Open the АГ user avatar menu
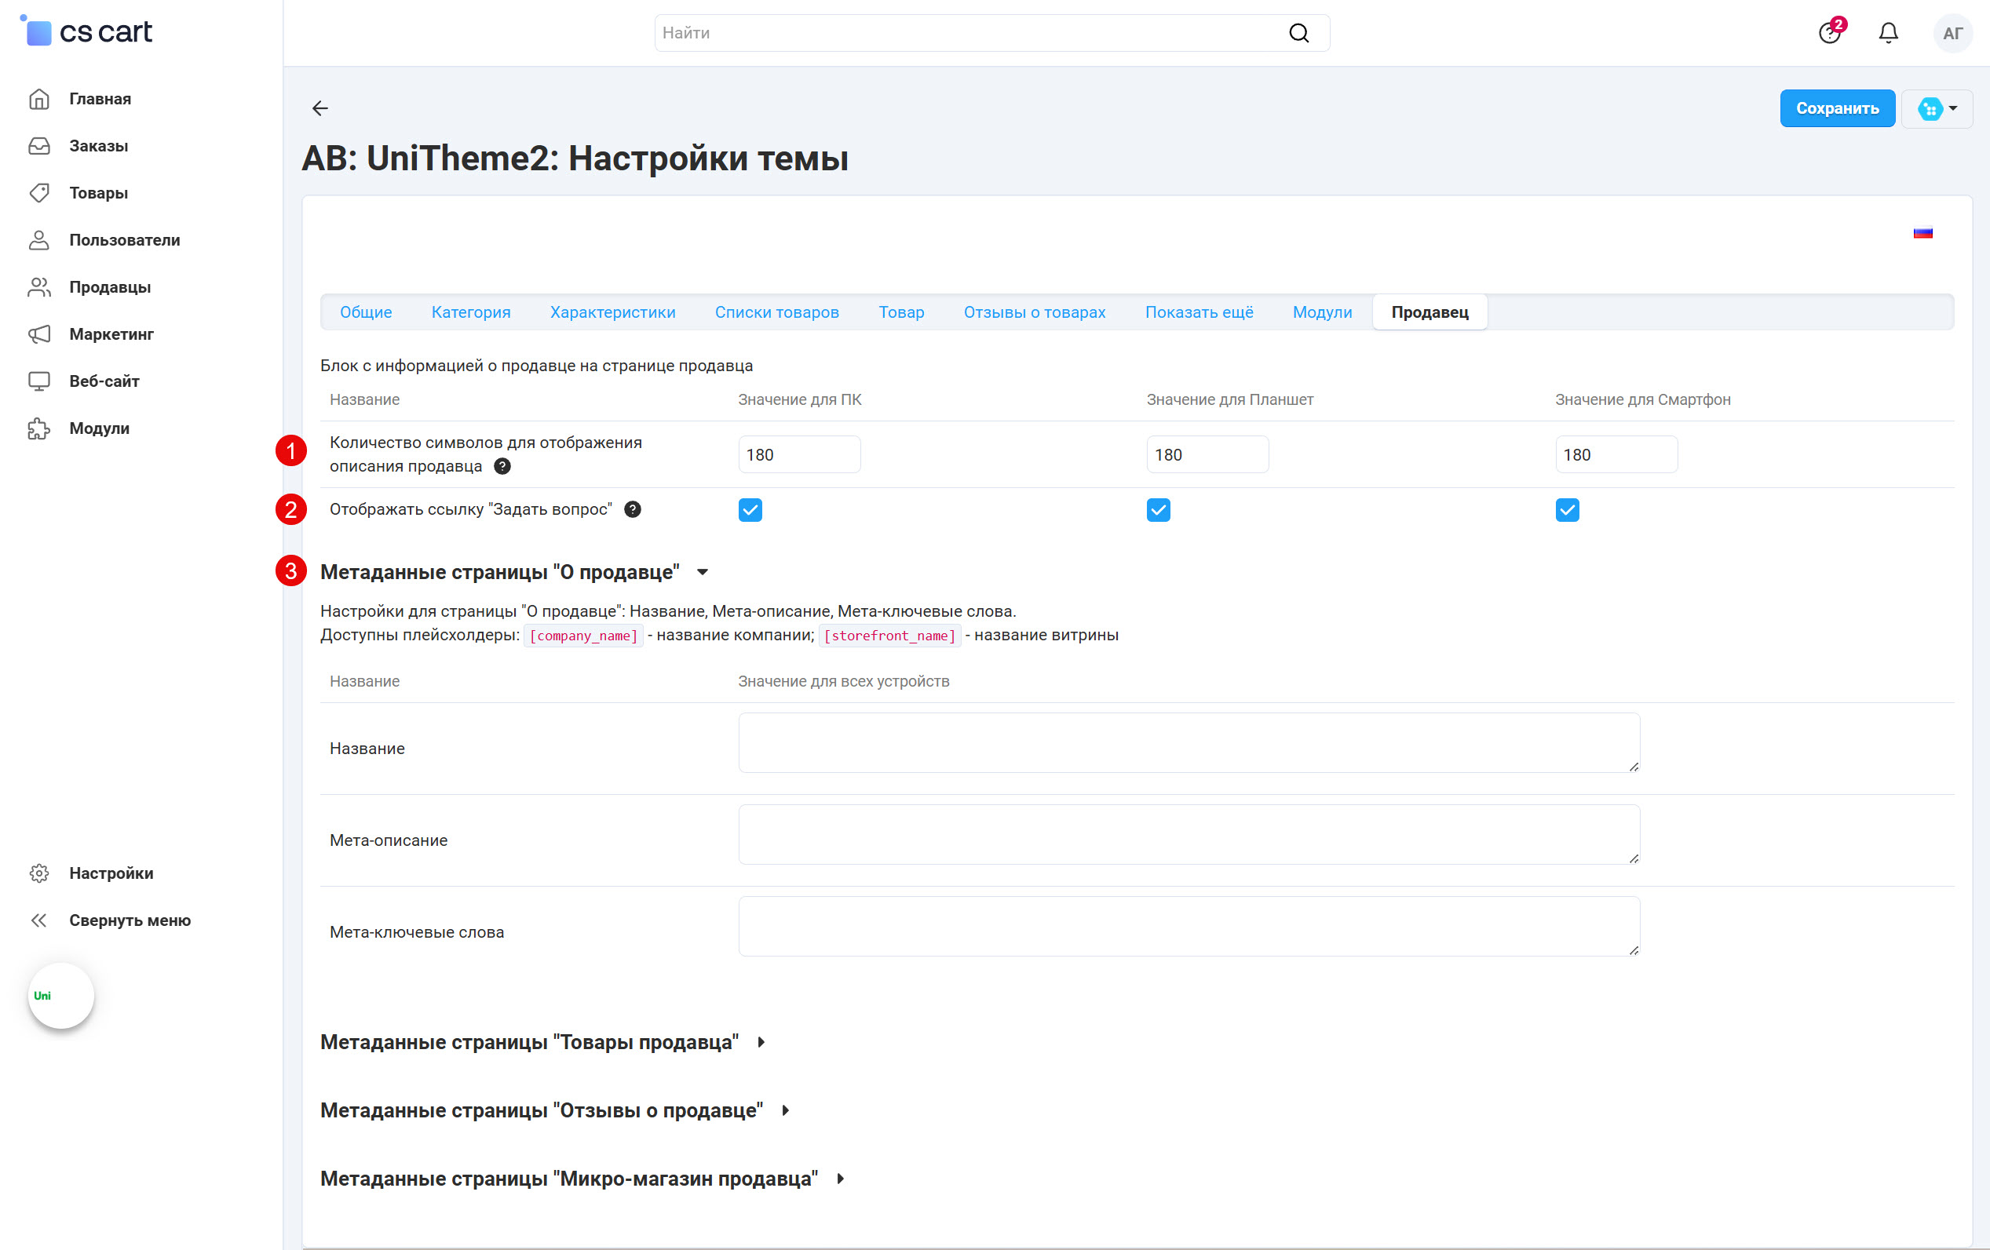The image size is (1990, 1250). 1953,33
